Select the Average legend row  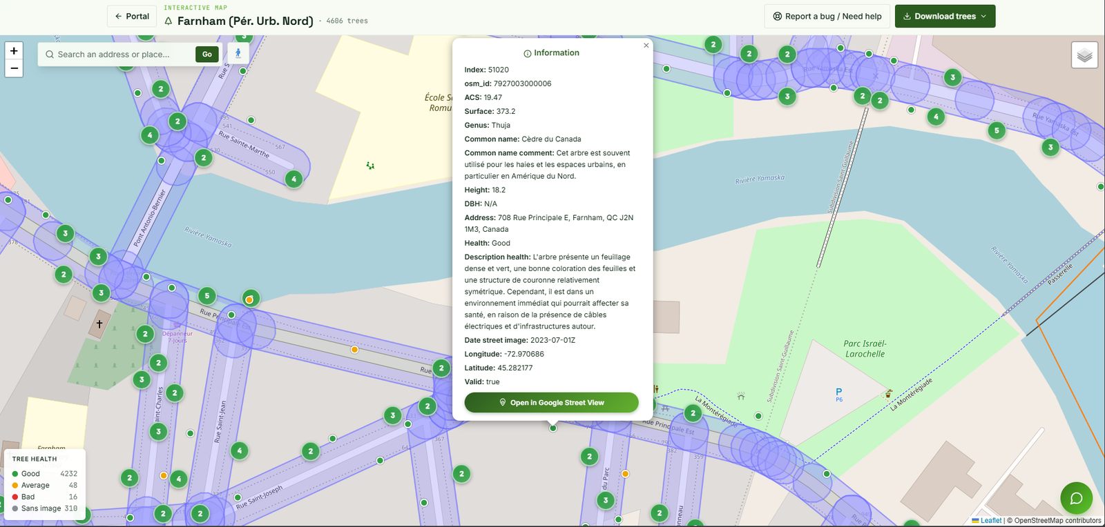pos(45,486)
